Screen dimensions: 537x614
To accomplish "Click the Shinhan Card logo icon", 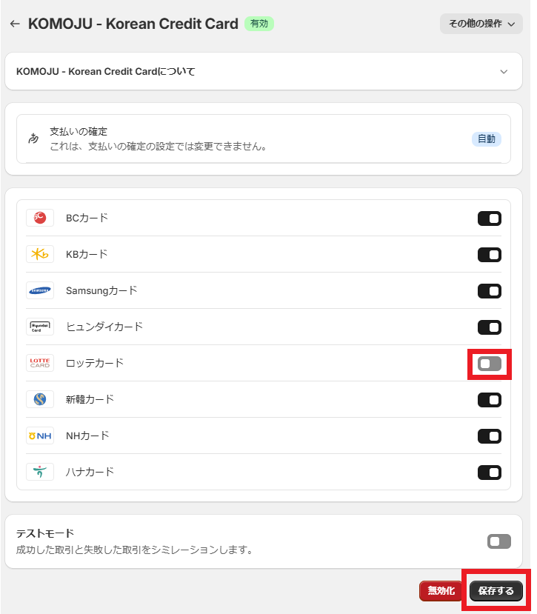I will (40, 399).
